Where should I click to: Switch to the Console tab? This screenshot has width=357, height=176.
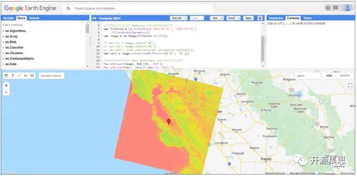(293, 18)
